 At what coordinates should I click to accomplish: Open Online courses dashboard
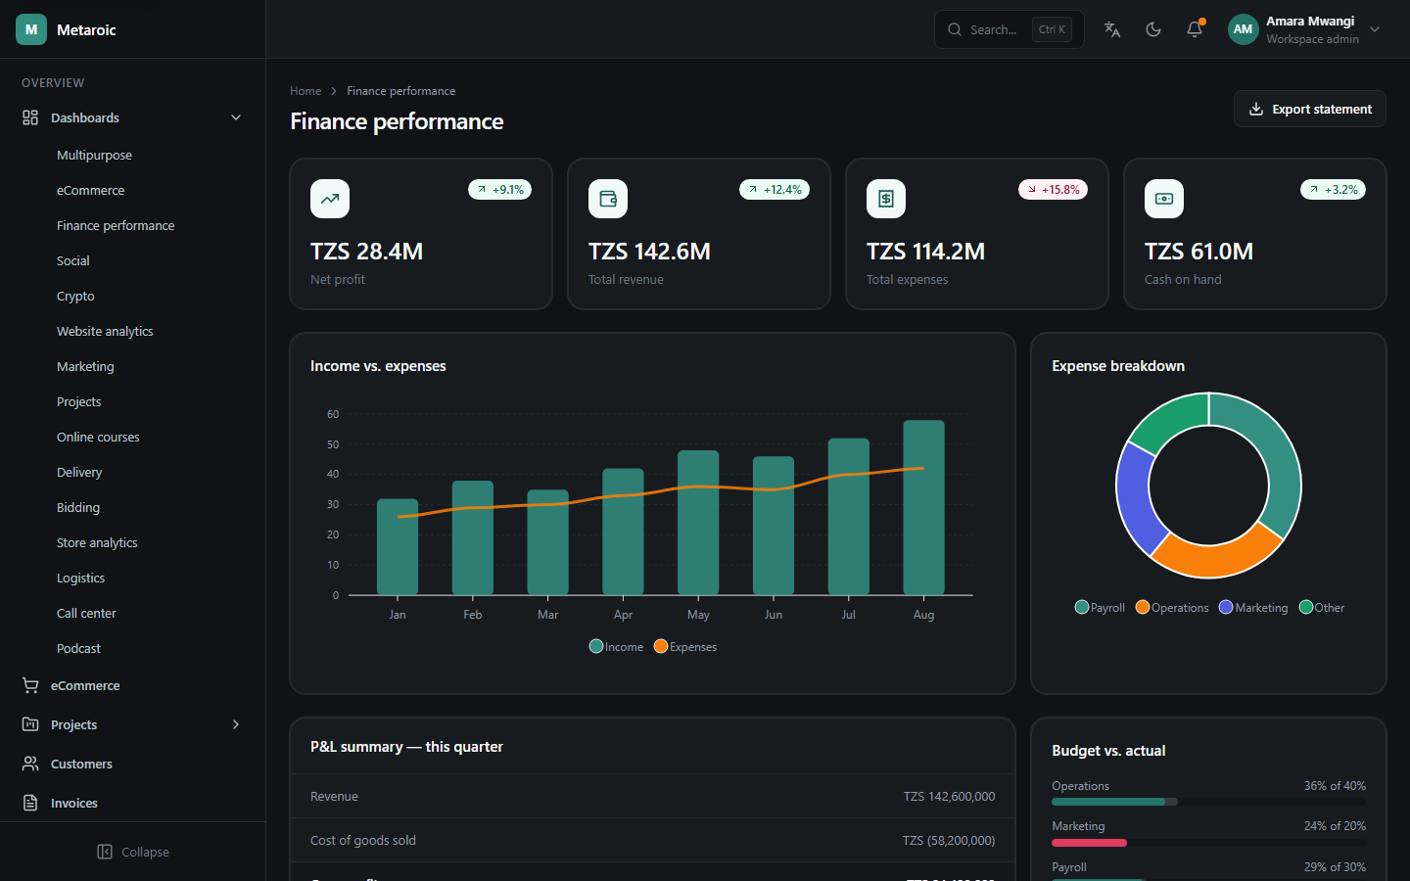click(x=98, y=437)
